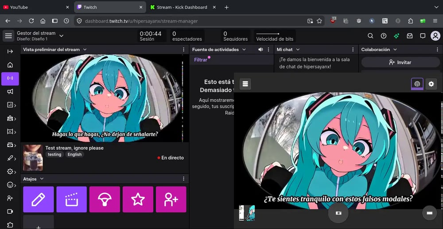
Task: Click the Edit stream info pencil shortcut
Action: coord(39,199)
